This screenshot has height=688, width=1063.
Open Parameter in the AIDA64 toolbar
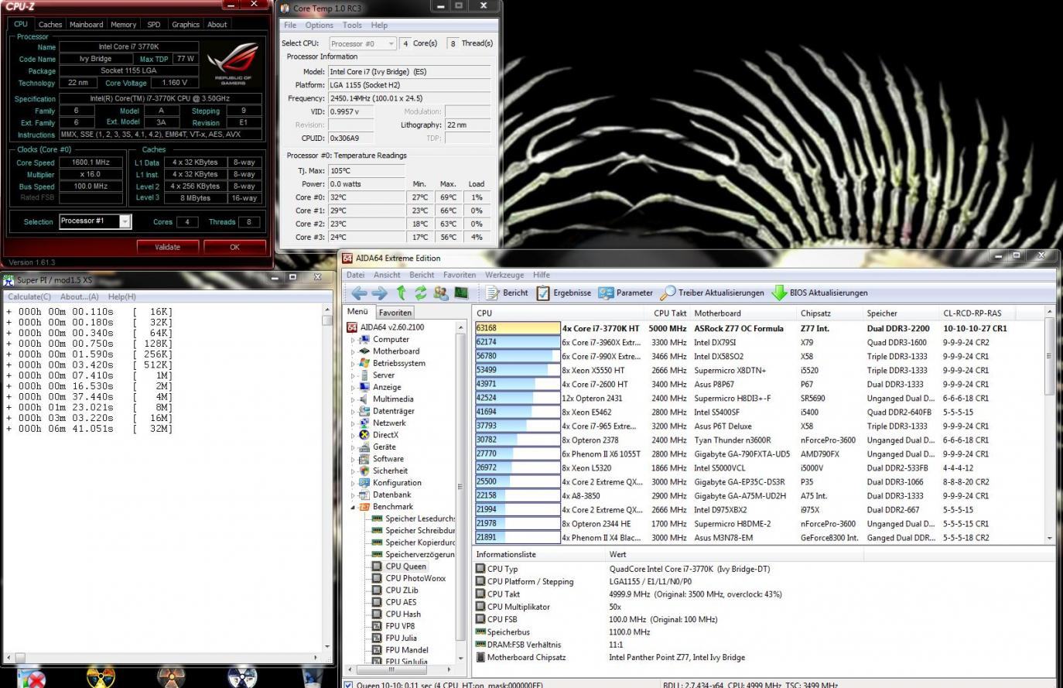pos(625,293)
